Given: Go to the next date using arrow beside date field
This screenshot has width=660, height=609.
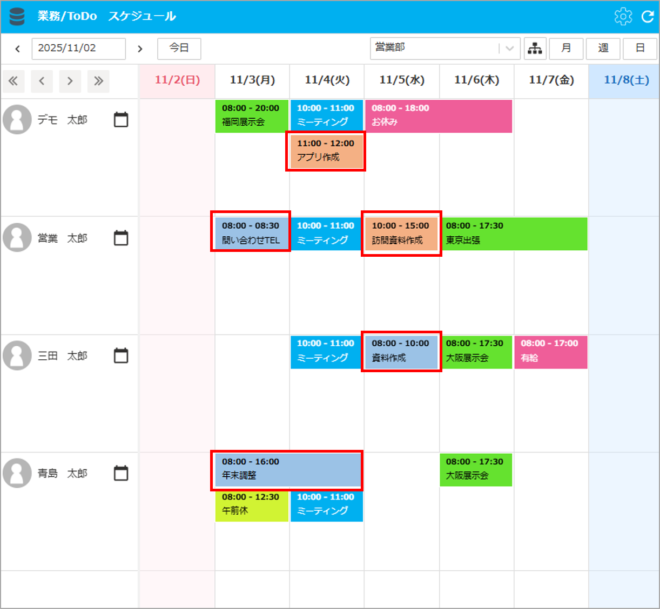Looking at the screenshot, I should 140,49.
